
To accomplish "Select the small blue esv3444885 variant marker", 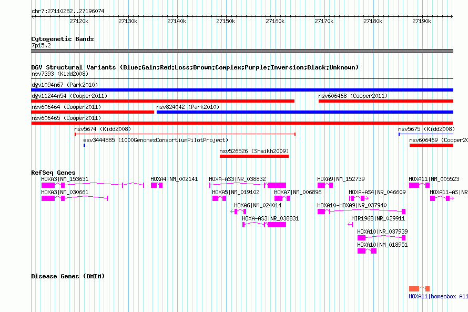I will click(x=85, y=145).
